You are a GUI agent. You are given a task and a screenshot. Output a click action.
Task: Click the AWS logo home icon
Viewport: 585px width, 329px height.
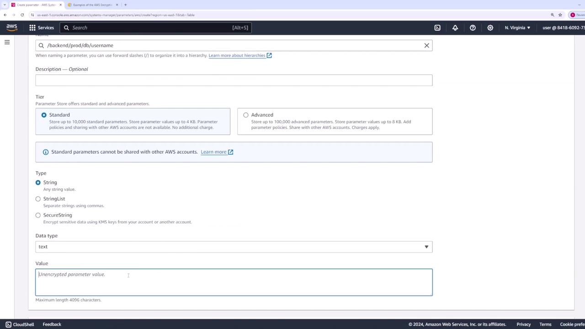coord(12,27)
